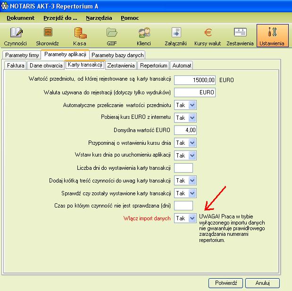292x291 pixels.
Task: Click the NOTARIS application title bar icon
Action: click(4, 6)
